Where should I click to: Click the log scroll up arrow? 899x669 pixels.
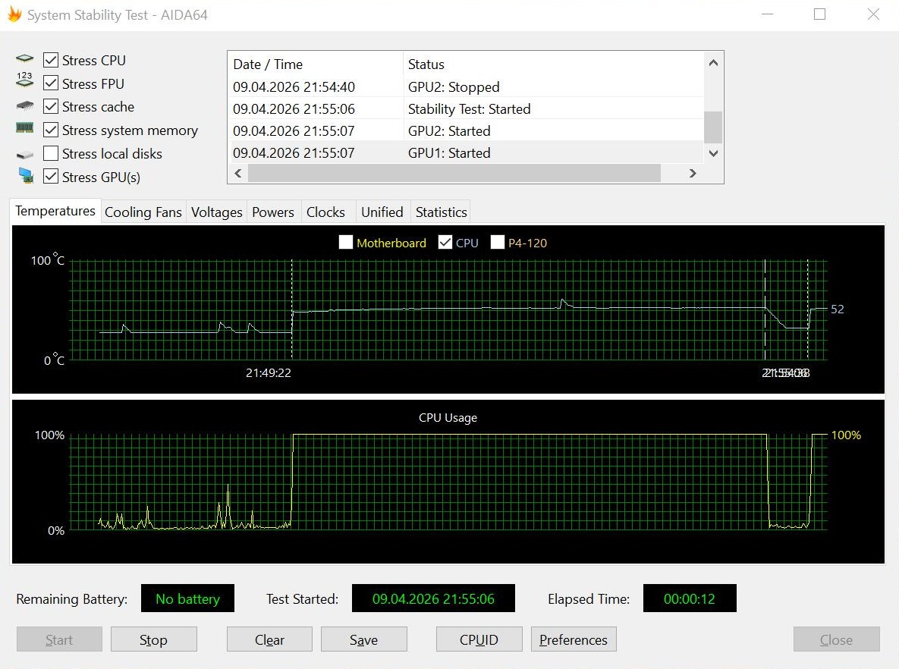coord(713,63)
